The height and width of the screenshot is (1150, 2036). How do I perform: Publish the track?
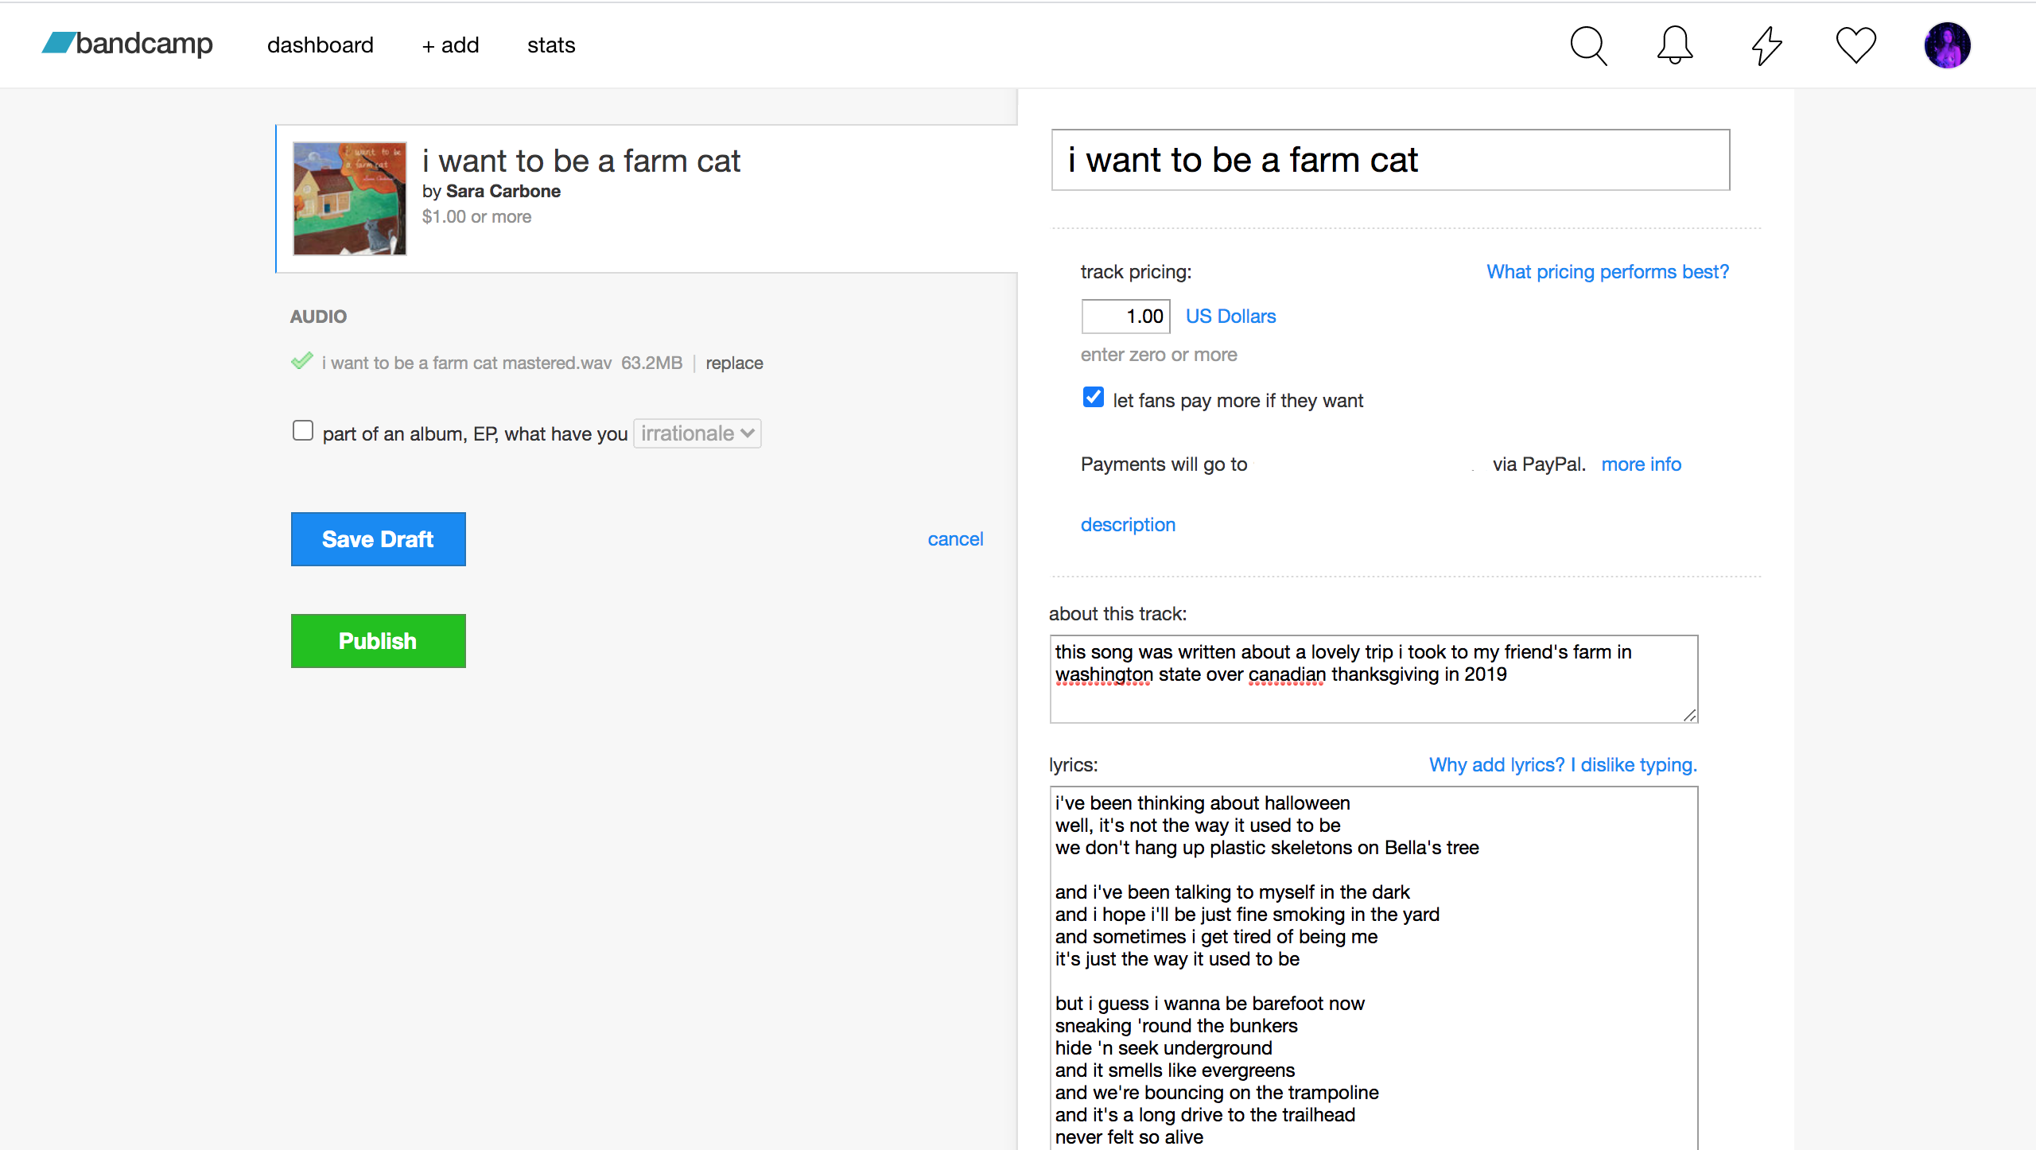click(x=378, y=641)
